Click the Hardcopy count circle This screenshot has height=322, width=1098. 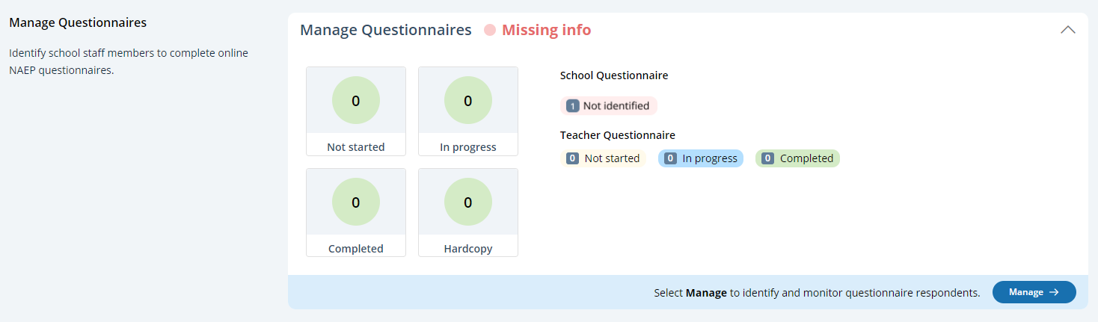(x=468, y=202)
